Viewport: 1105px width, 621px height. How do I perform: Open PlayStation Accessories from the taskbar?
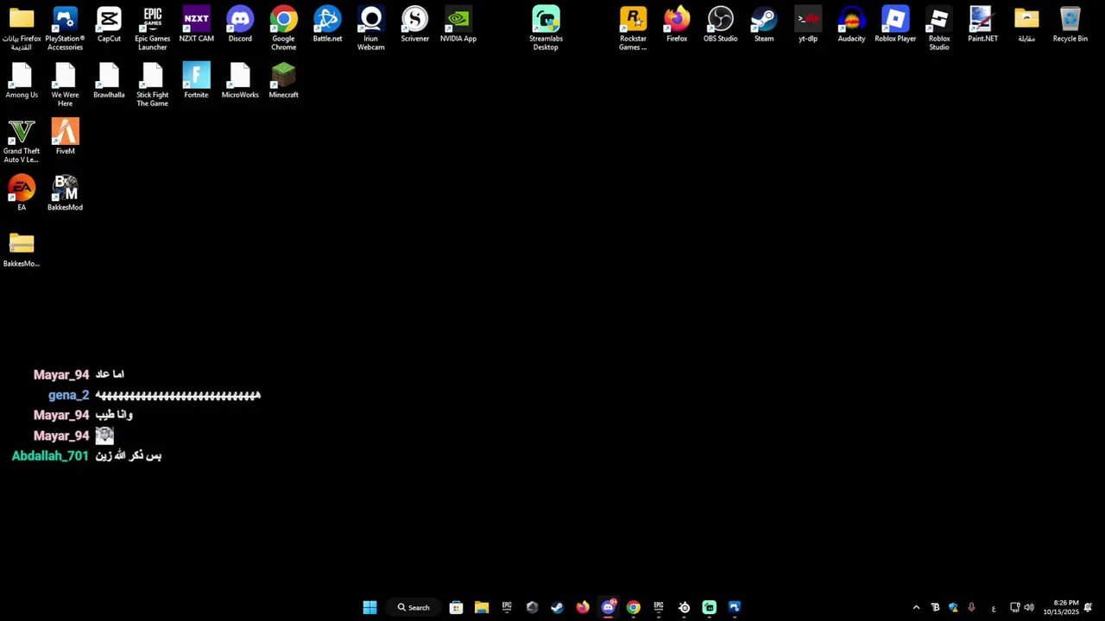(734, 607)
